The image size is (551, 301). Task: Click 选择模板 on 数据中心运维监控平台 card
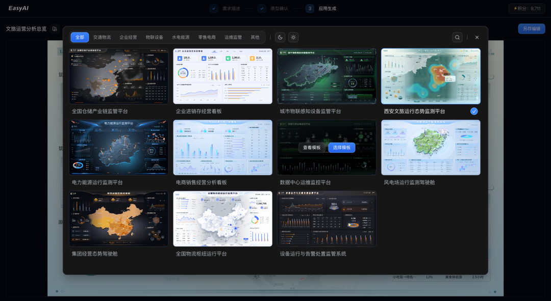tap(341, 148)
